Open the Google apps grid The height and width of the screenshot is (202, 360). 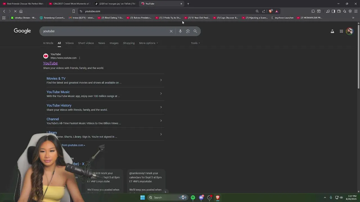(341, 31)
